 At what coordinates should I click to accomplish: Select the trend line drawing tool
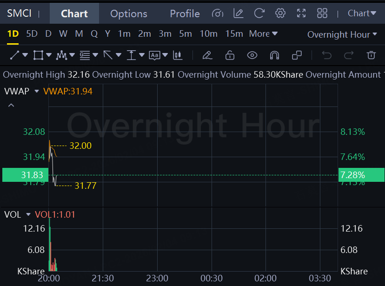pos(14,55)
